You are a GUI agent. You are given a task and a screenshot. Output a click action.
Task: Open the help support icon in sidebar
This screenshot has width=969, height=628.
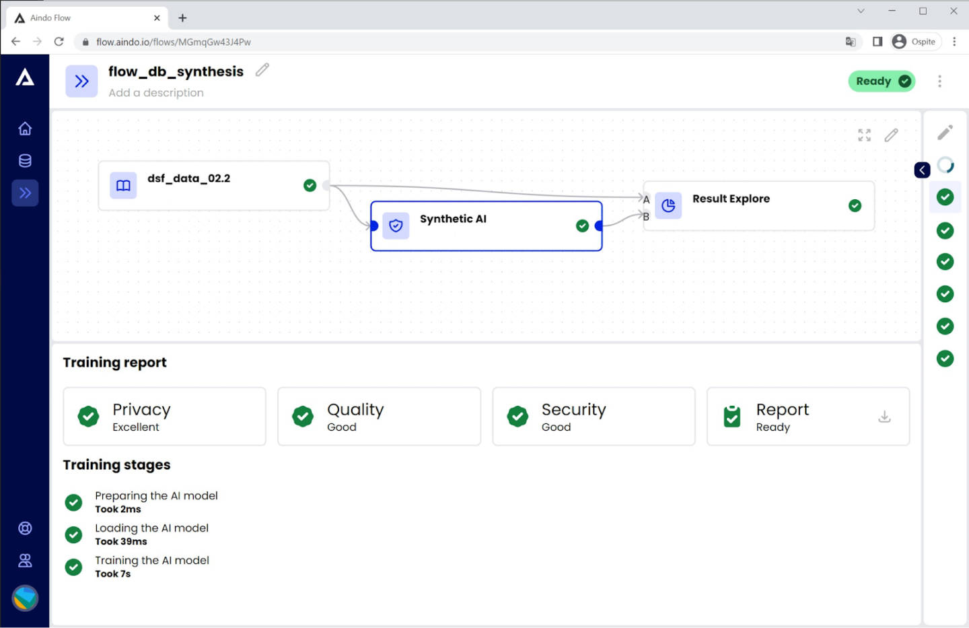[25, 528]
